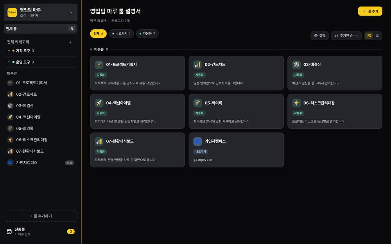Screen dimensions: 391x244
Task: Click the 05-회의록 document icon in sidebar
Action: [10, 128]
